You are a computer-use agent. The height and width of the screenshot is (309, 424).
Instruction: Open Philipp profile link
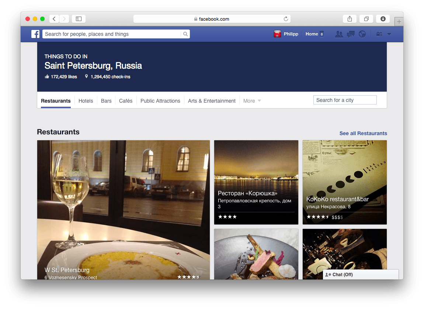pyautogui.click(x=291, y=34)
